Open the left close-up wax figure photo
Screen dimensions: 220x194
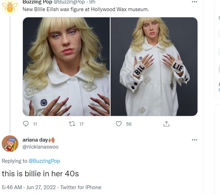66,67
